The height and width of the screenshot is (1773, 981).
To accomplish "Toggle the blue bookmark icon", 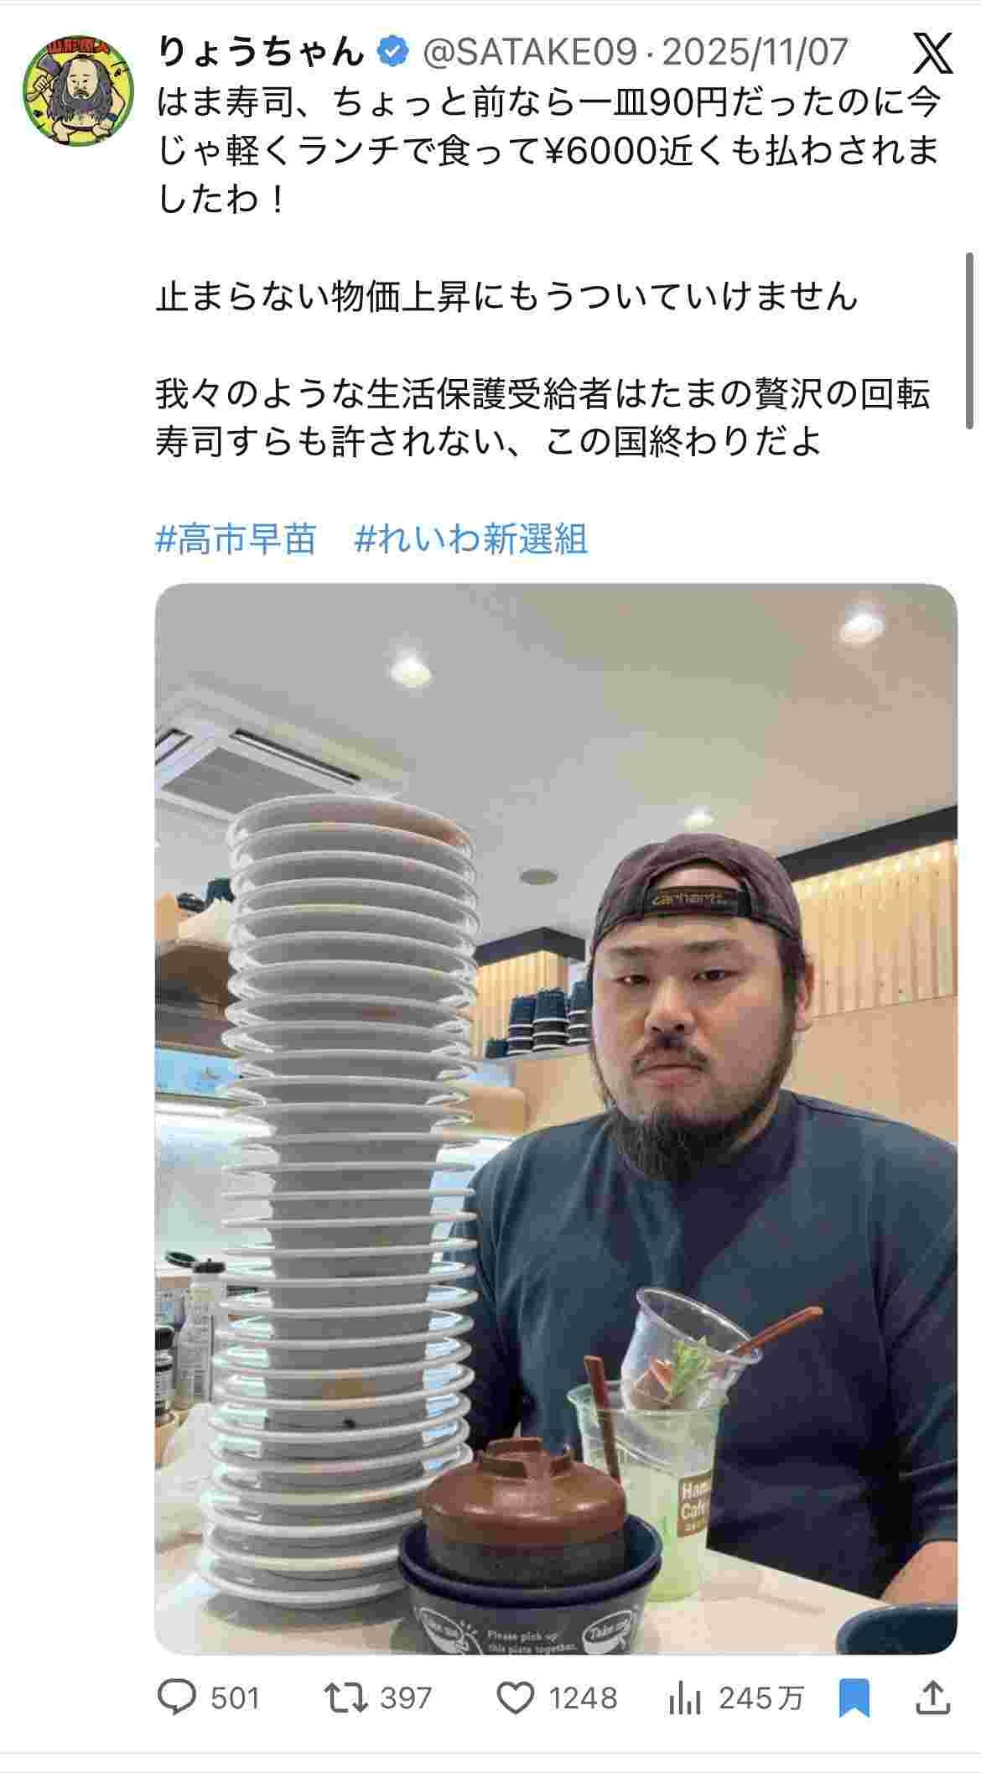I will (x=854, y=1699).
